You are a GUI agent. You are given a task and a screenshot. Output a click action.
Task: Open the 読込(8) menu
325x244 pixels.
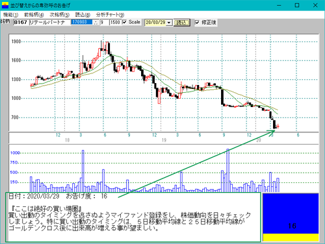83,15
